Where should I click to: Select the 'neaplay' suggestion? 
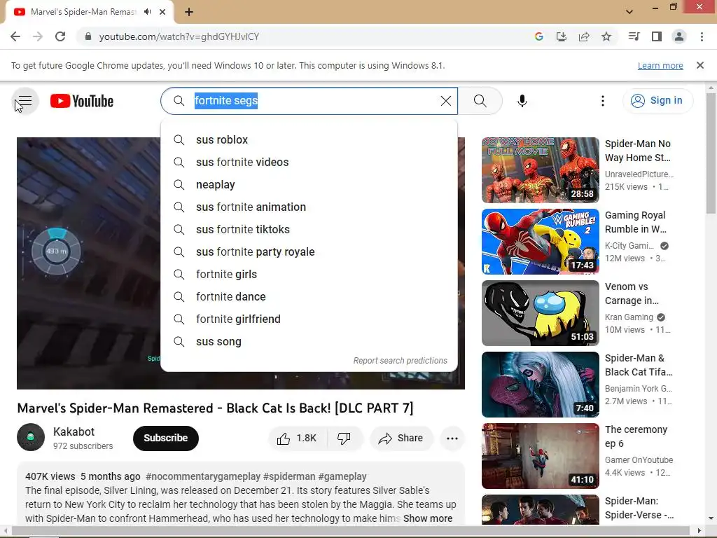coord(309,184)
